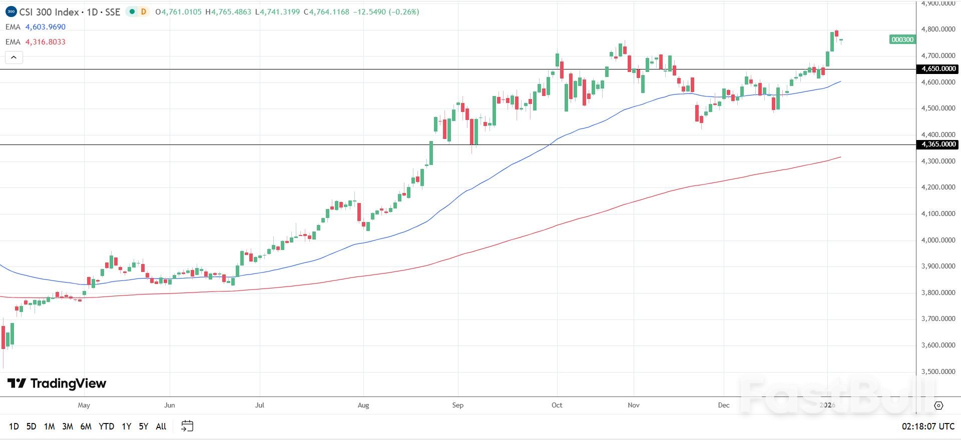The height and width of the screenshot is (440, 961).
Task: Open timezone menu at 02:18:07 UTC
Action: tap(928, 426)
